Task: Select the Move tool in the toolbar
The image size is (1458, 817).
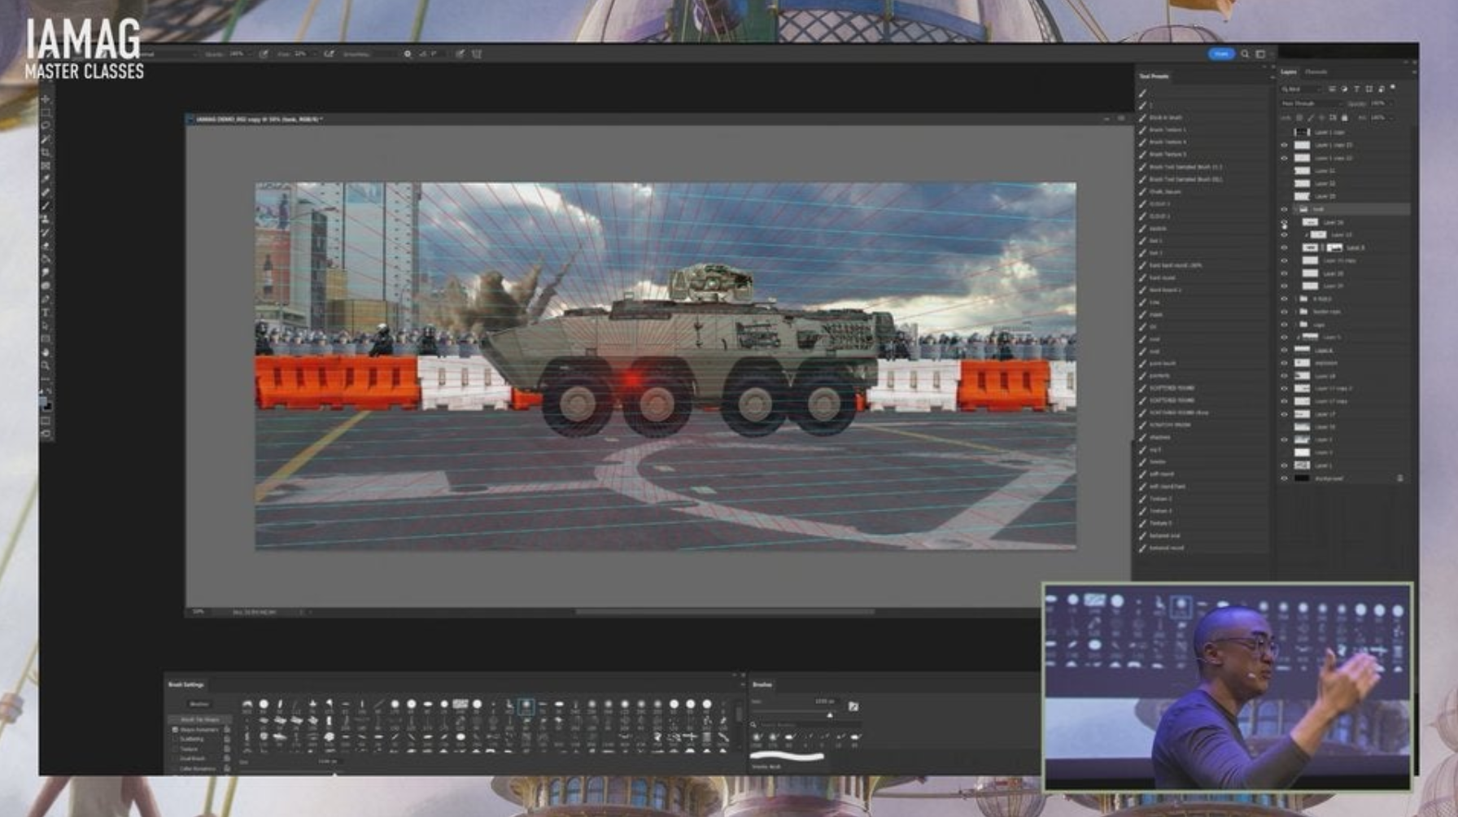Action: [46, 99]
